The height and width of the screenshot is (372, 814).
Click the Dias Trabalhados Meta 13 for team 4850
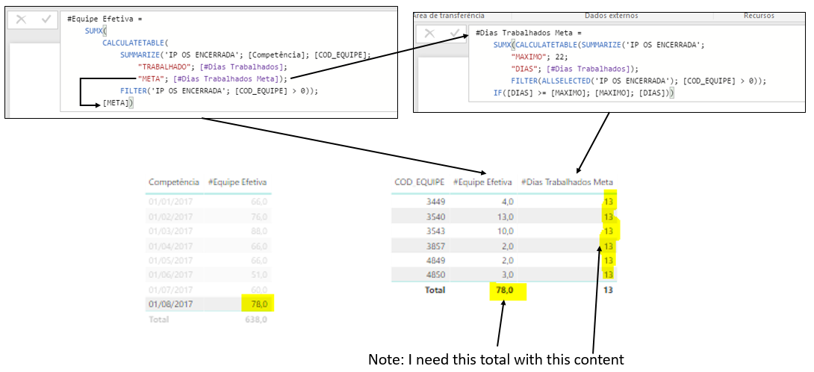point(609,274)
